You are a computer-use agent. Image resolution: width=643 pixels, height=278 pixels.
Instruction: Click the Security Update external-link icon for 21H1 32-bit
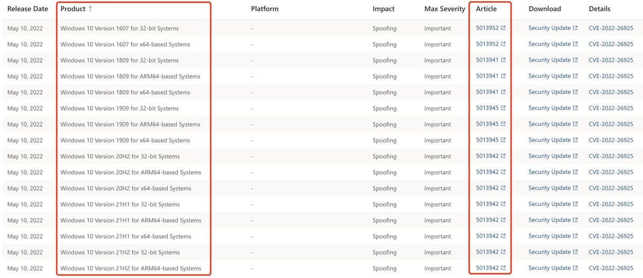575,204
